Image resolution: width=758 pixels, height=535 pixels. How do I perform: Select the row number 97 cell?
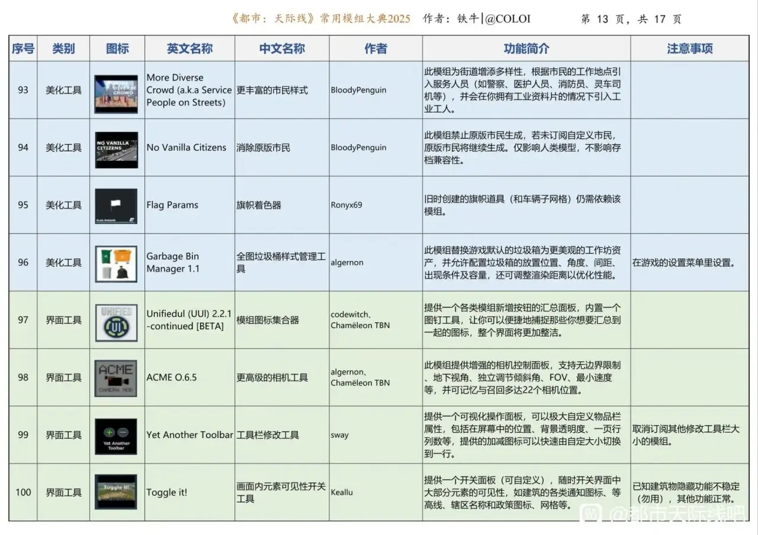click(23, 320)
